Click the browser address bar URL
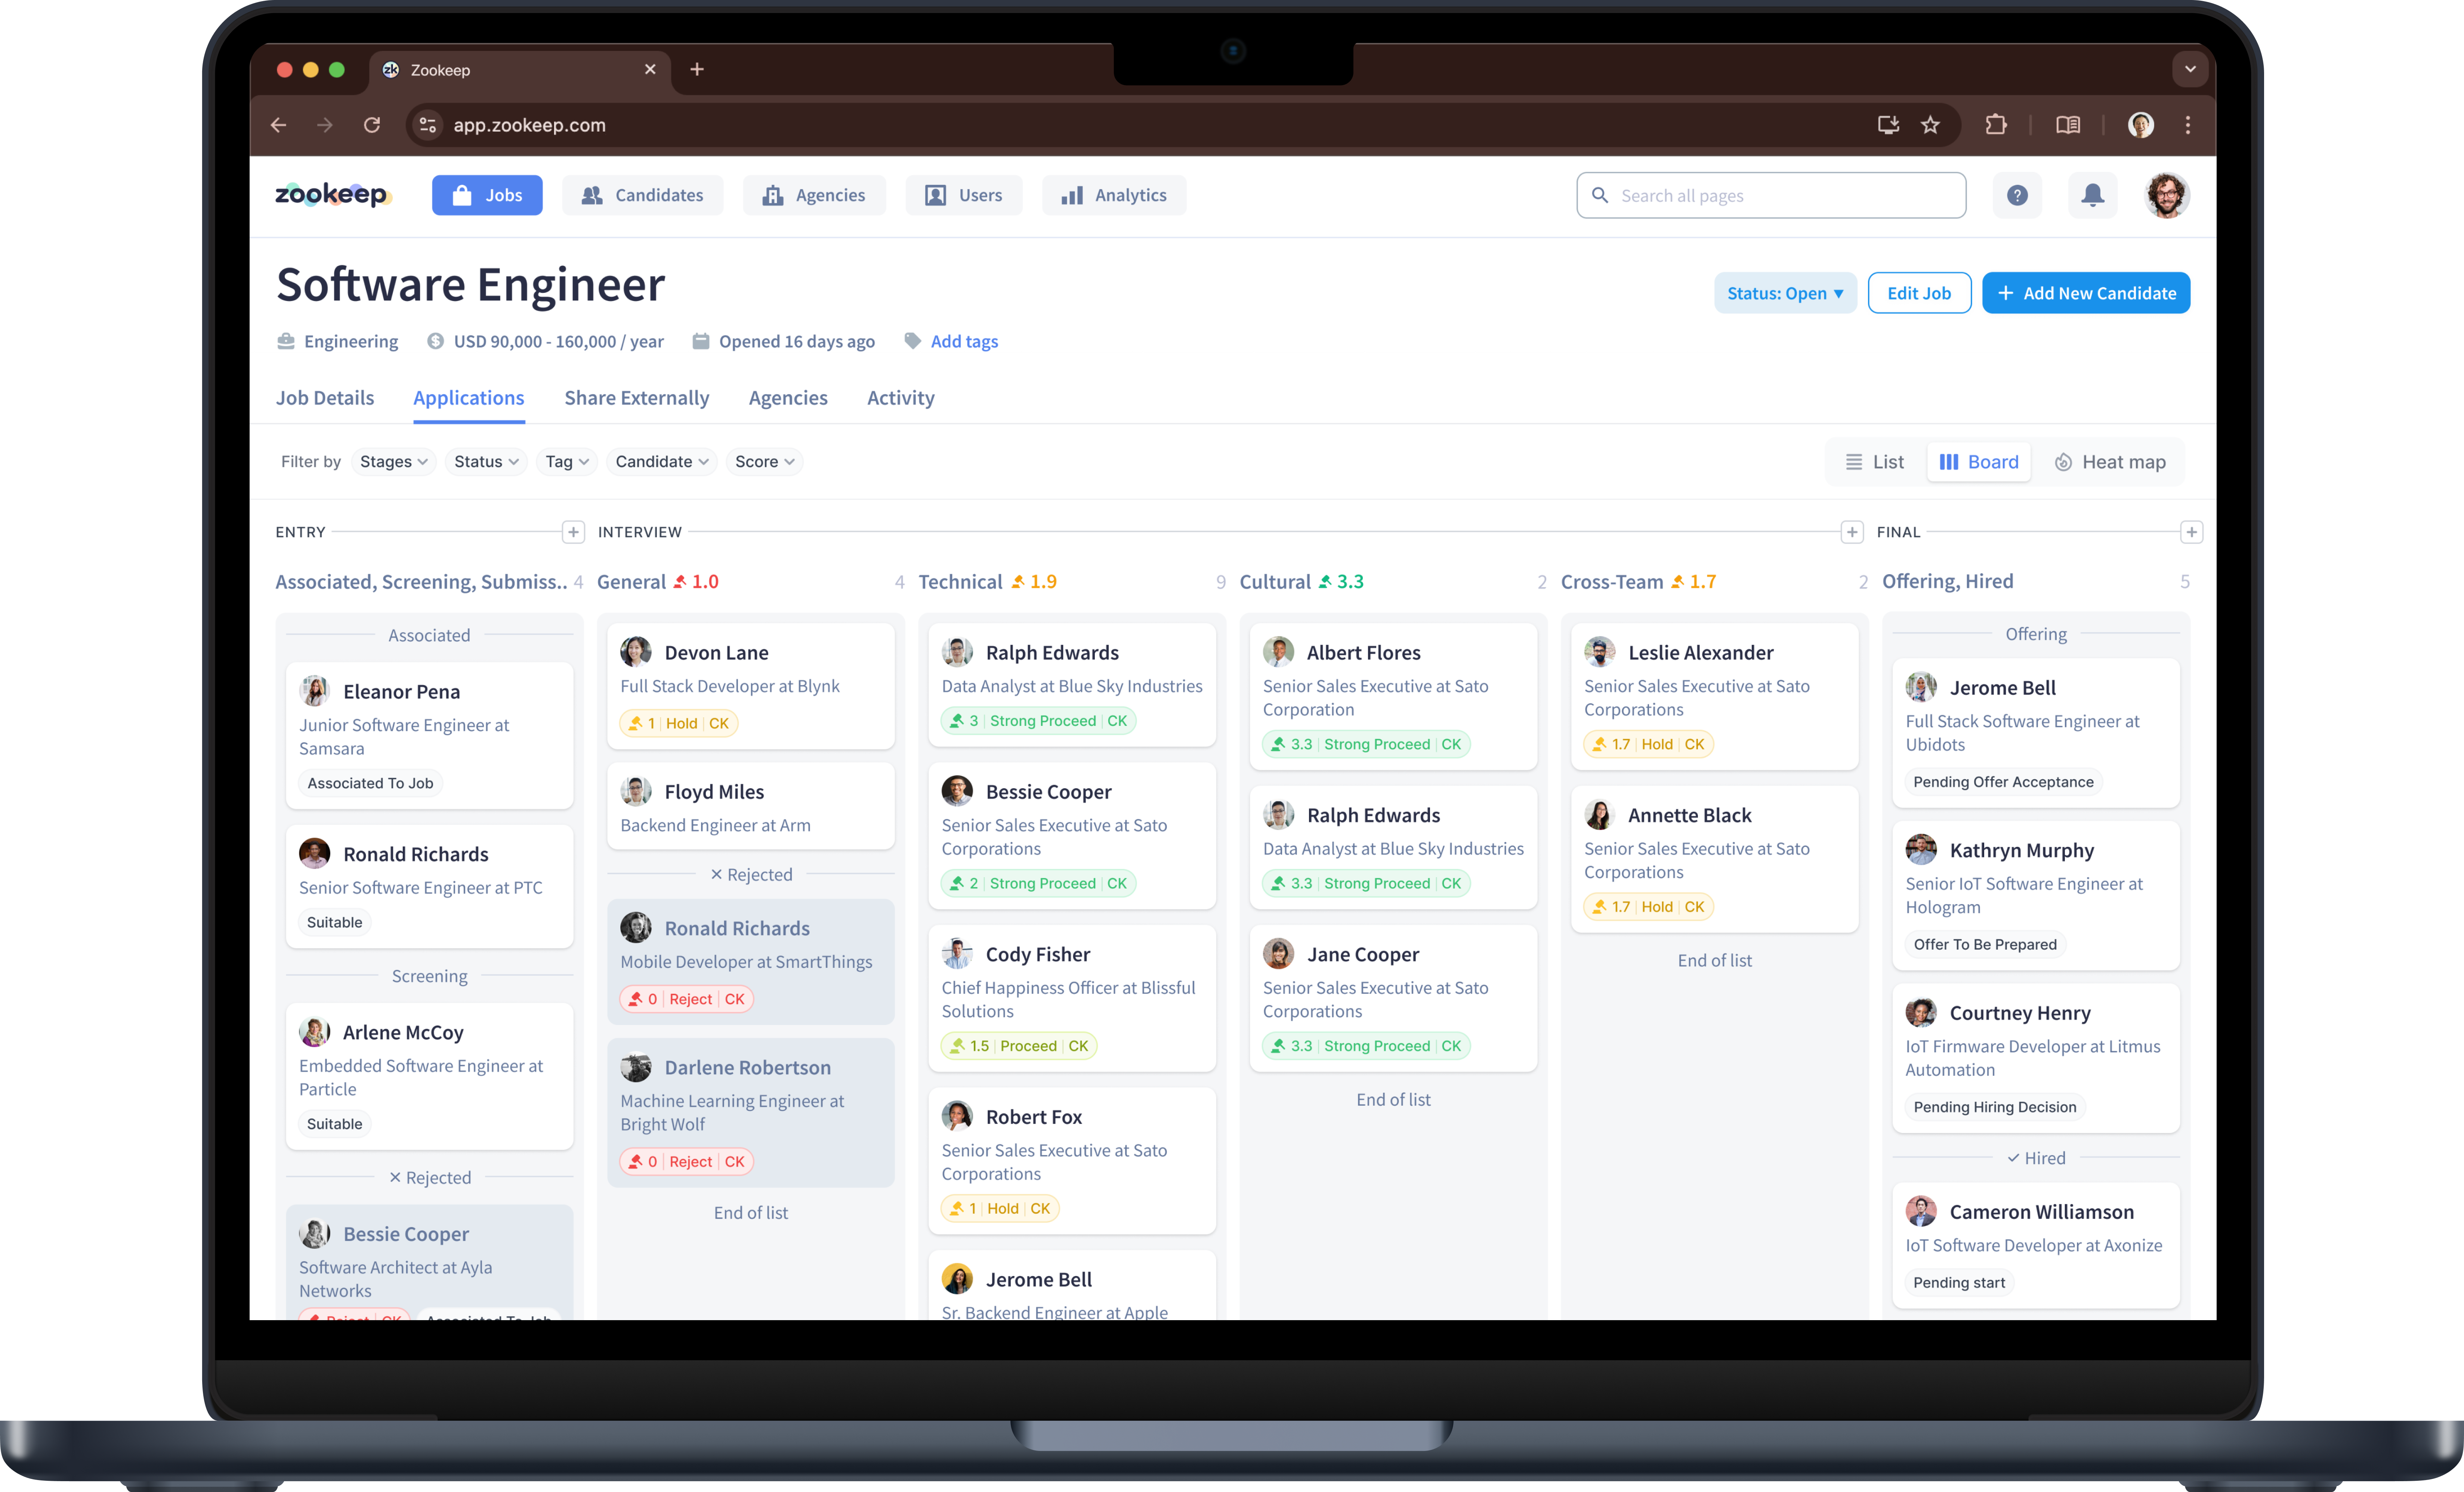This screenshot has width=2464, height=1492. click(529, 125)
